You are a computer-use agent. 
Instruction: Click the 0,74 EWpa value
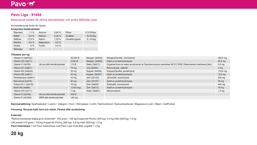(x=90, y=32)
